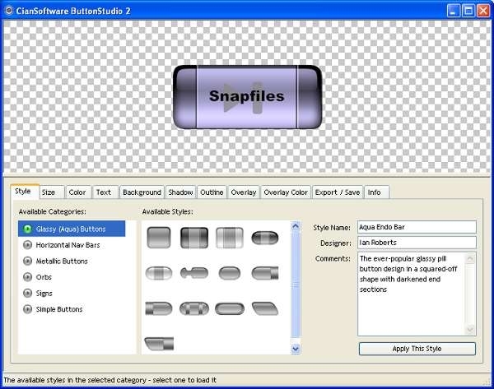Select the pill style with two dark bands
Viewport: 494px width, 389px height.
click(194, 308)
